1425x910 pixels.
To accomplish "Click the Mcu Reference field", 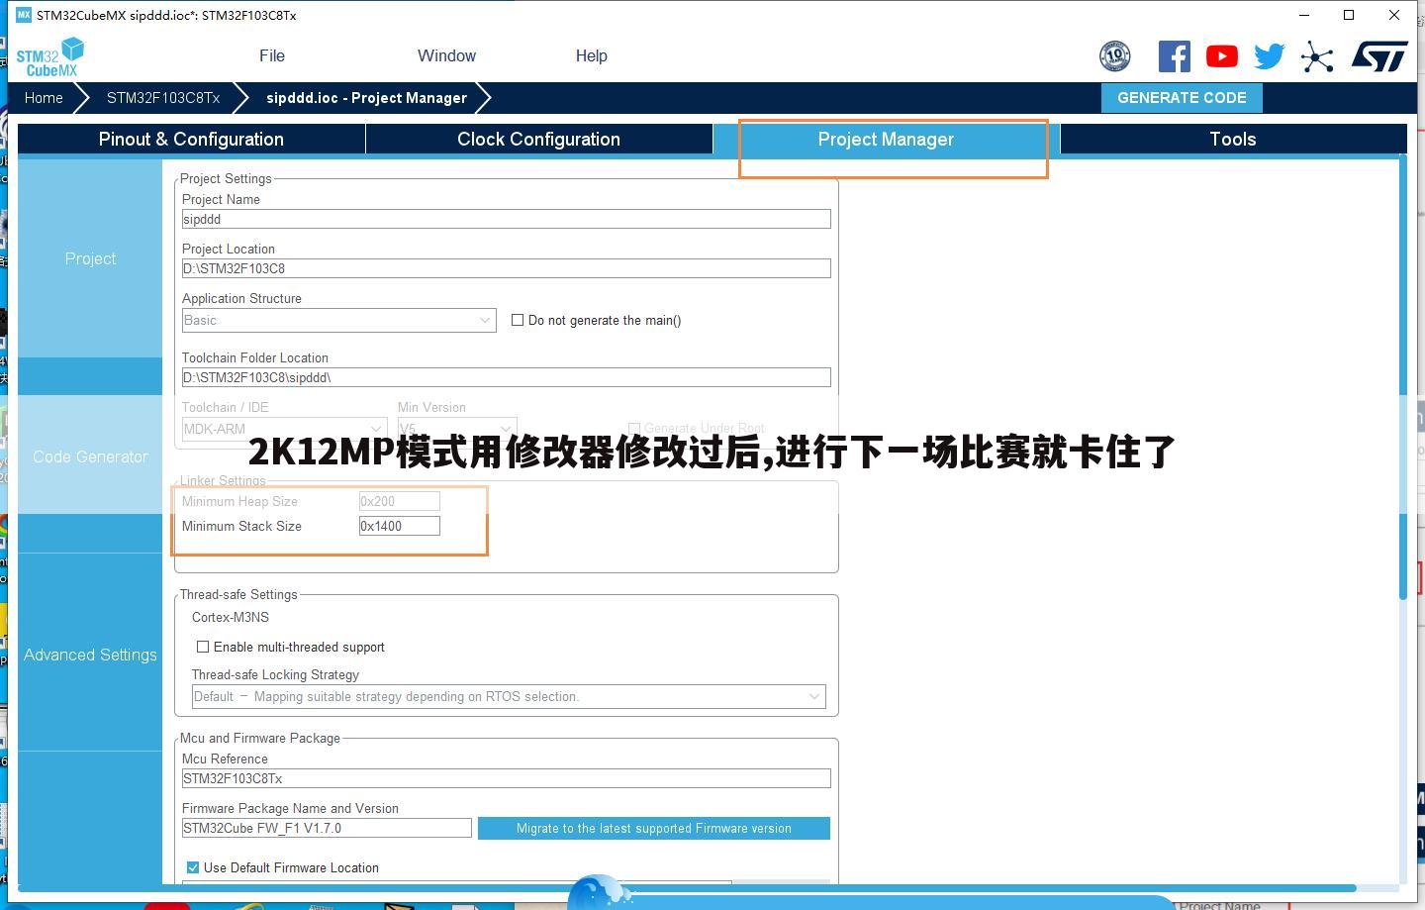I will 506,779.
